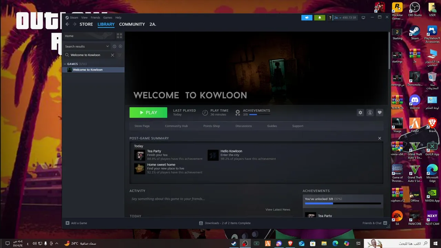The width and height of the screenshot is (441, 248).
Task: Open the Community Hub link
Action: point(176,126)
